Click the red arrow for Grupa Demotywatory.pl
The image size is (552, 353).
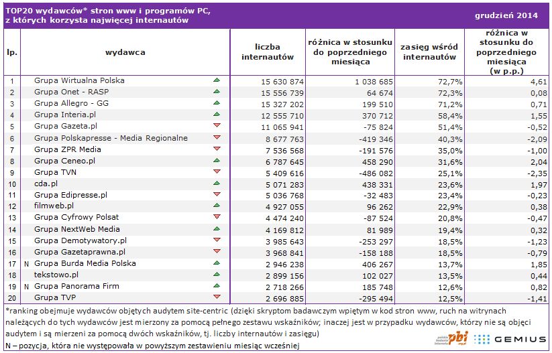point(216,240)
